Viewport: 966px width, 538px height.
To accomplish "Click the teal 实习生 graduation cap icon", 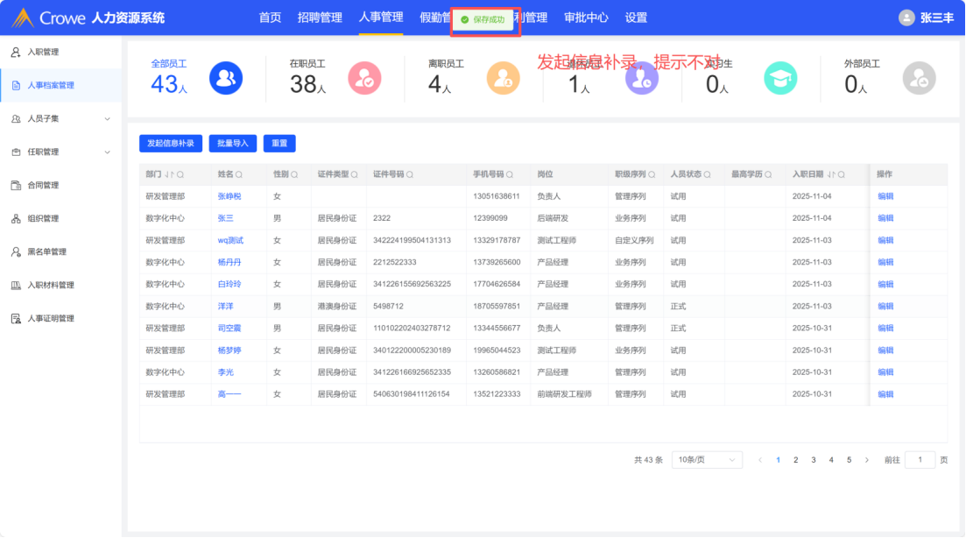I will click(780, 79).
